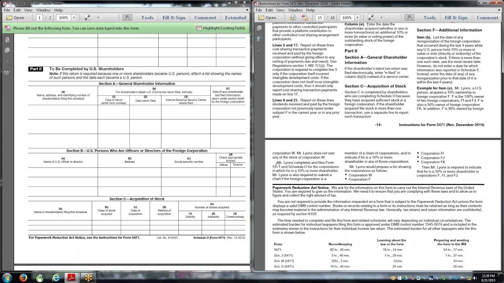
Task: Expand toolbar options arrow in Instructions window
Action: [x=381, y=18]
